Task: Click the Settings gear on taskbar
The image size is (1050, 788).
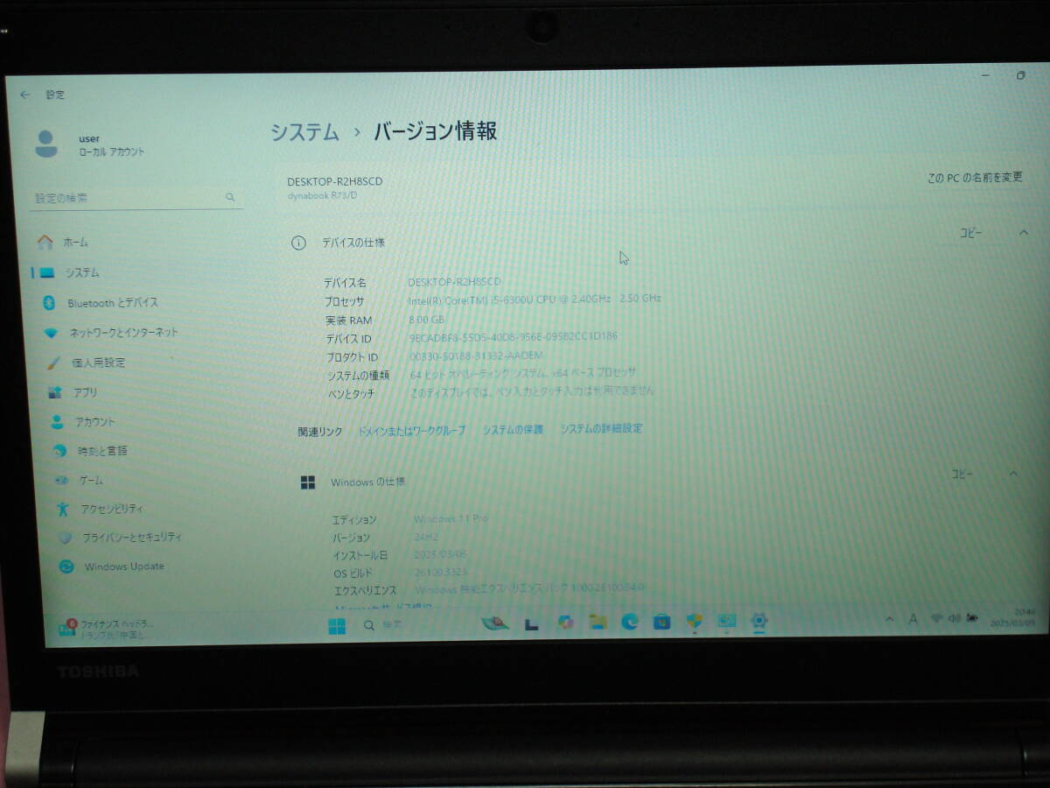Action: coord(759,621)
